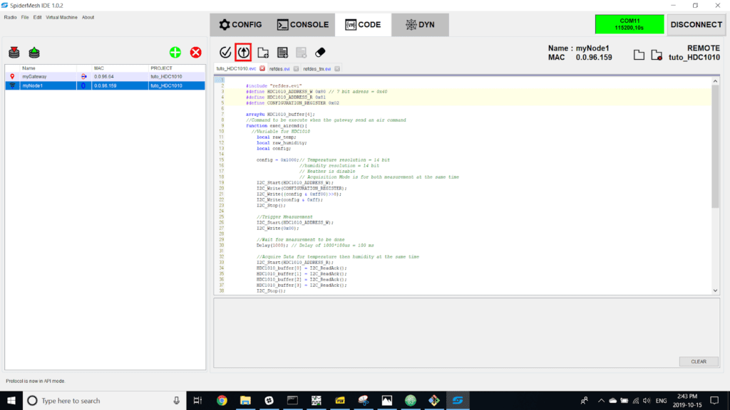Open the Radio menu

10,17
